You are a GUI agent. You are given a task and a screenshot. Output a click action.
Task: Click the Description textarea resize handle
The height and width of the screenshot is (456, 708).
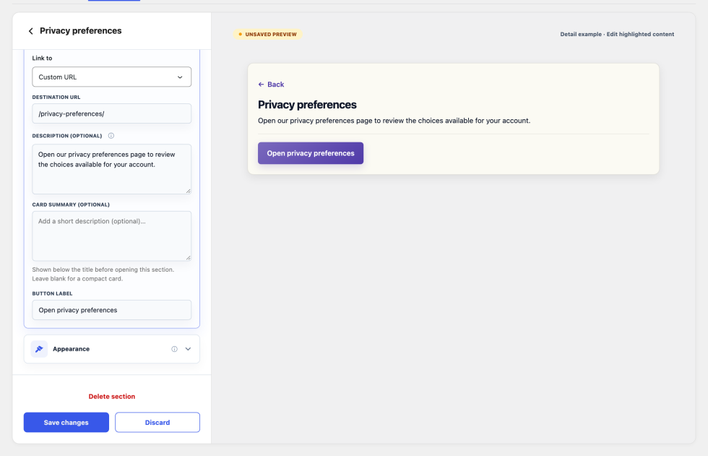click(x=189, y=191)
